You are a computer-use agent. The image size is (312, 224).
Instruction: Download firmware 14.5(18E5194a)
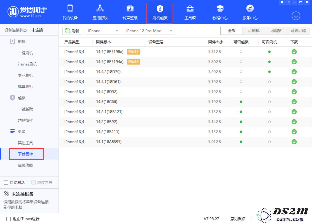(294, 62)
